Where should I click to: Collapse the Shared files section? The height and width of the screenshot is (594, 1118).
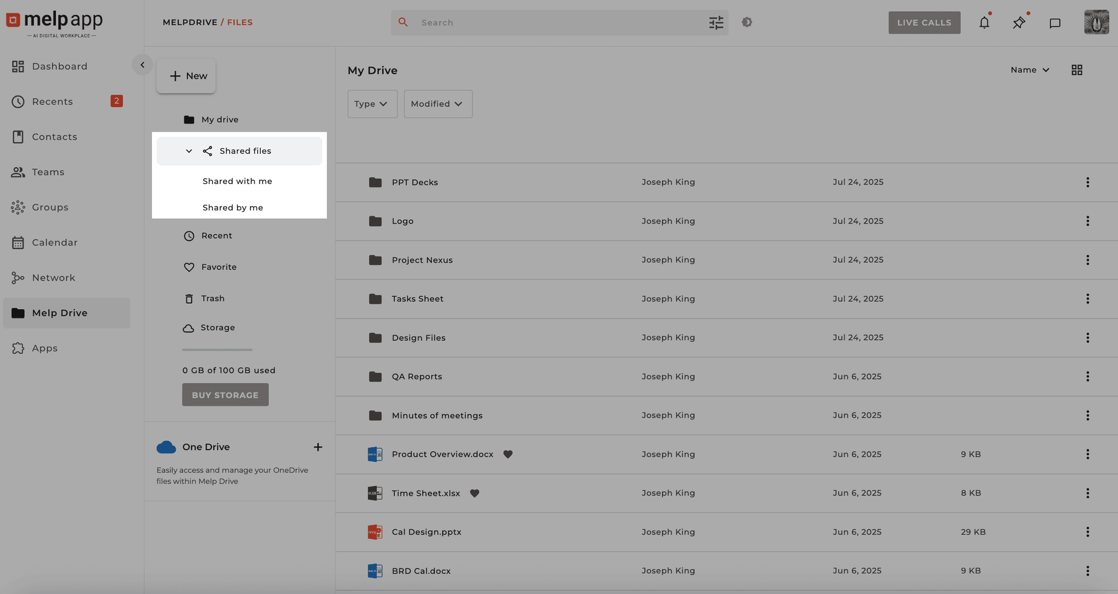coord(188,151)
